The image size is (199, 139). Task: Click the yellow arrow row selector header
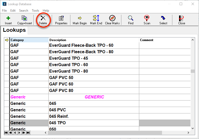pyautogui.click(x=7, y=40)
